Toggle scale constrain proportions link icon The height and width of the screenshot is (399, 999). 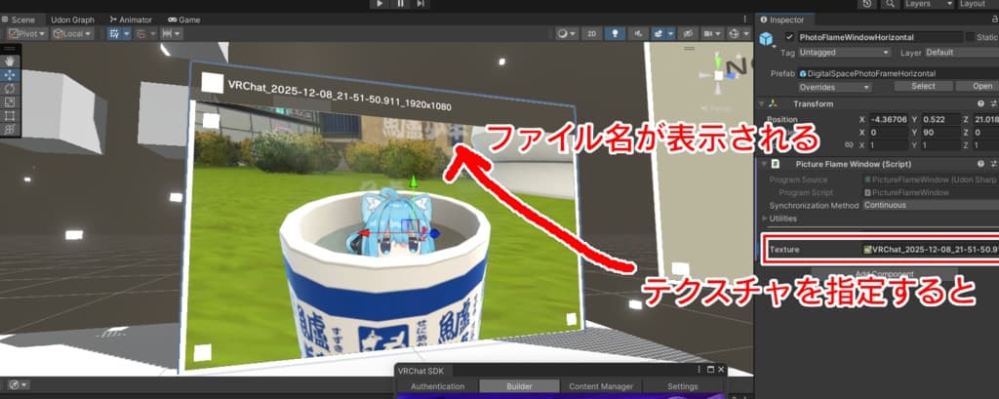pos(849,146)
